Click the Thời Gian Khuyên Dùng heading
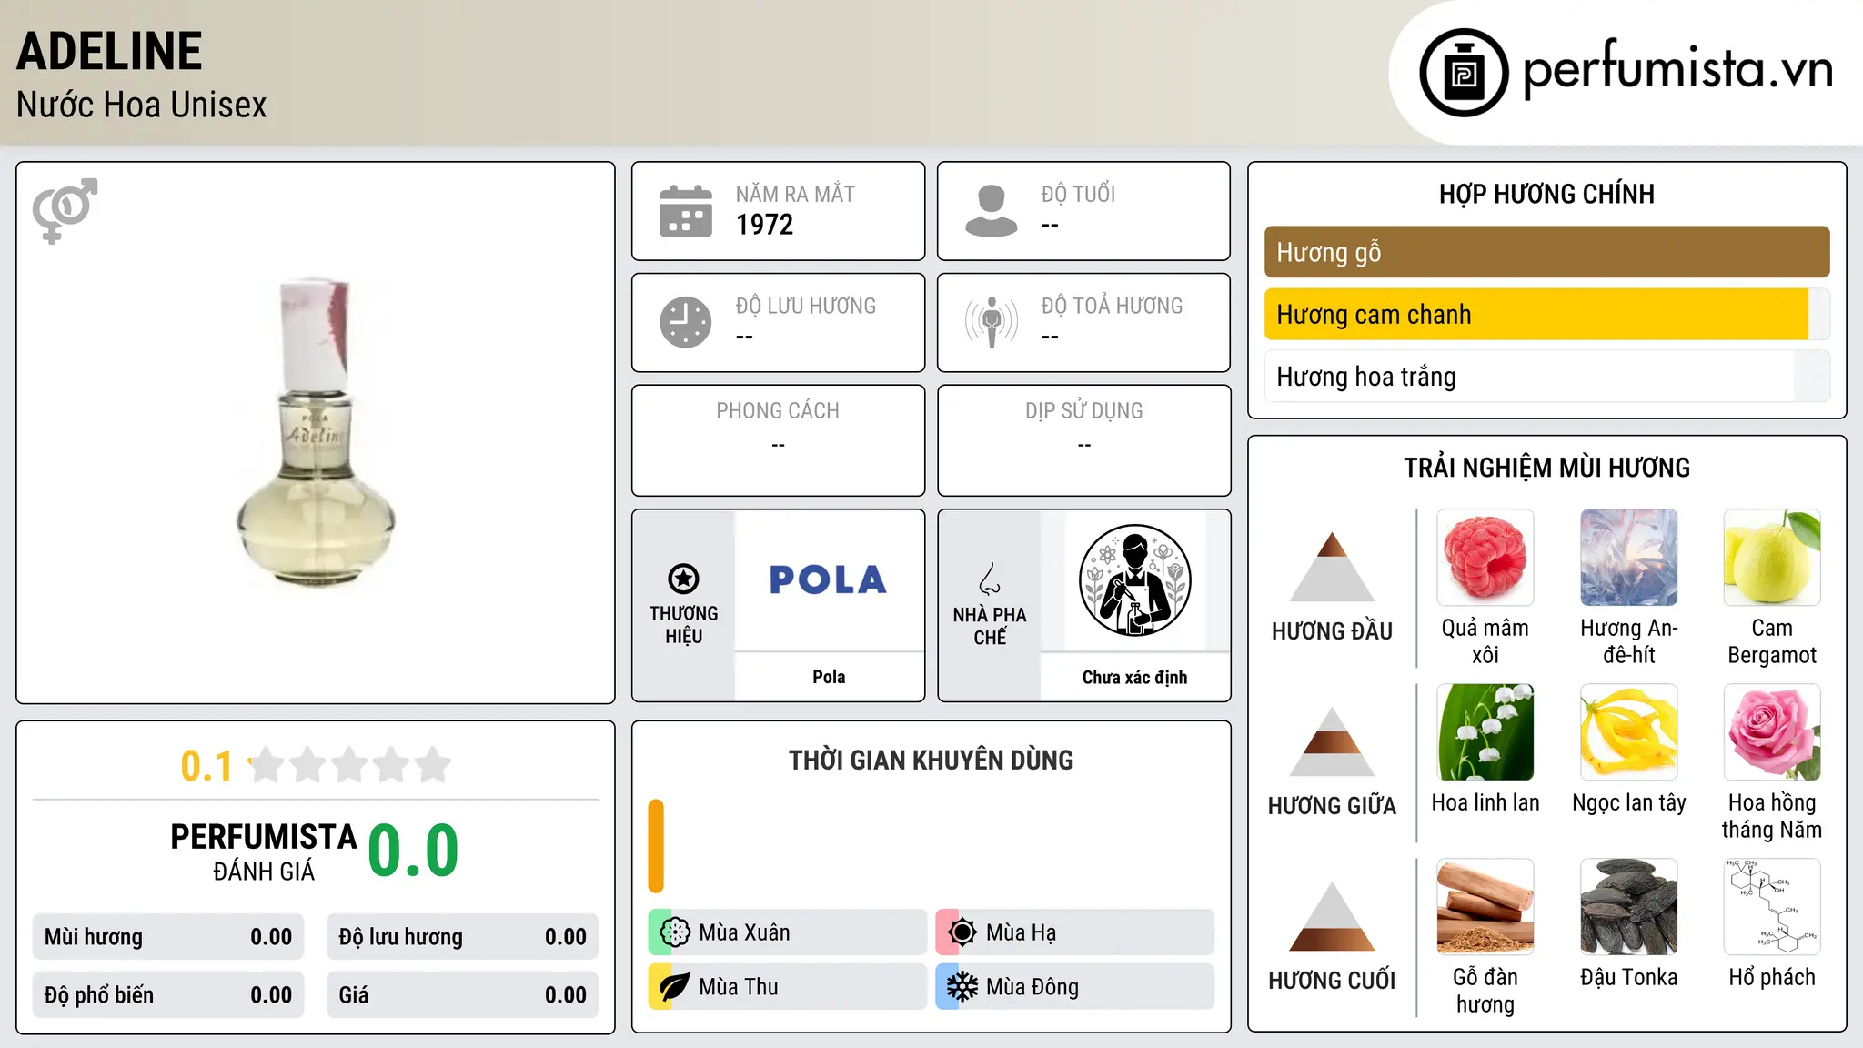Image resolution: width=1863 pixels, height=1048 pixels. [x=931, y=760]
